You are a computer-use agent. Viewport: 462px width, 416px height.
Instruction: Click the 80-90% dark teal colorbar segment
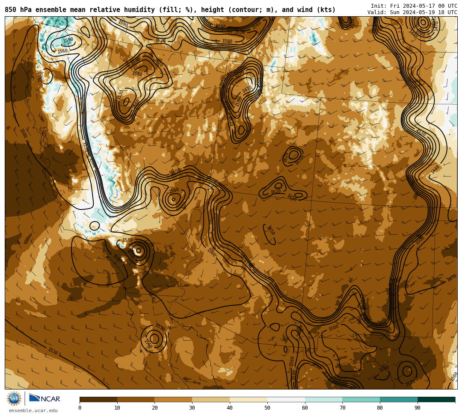(x=399, y=399)
